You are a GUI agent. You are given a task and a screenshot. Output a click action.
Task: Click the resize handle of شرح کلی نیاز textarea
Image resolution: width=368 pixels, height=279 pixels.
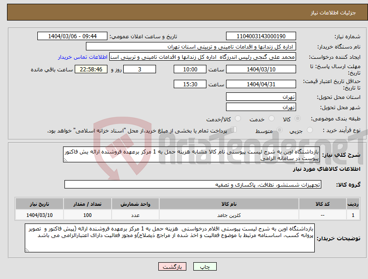tap(65, 160)
